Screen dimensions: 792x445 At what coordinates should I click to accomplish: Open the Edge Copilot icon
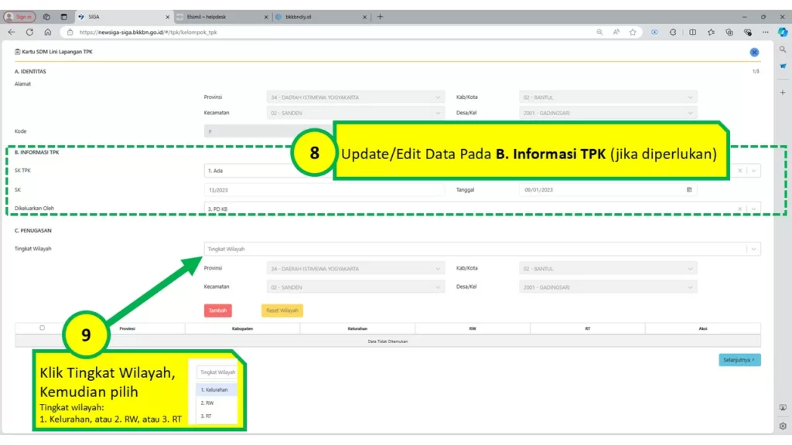[x=782, y=32]
